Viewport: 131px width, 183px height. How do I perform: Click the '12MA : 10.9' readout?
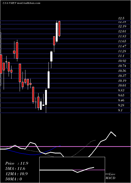click(17, 174)
